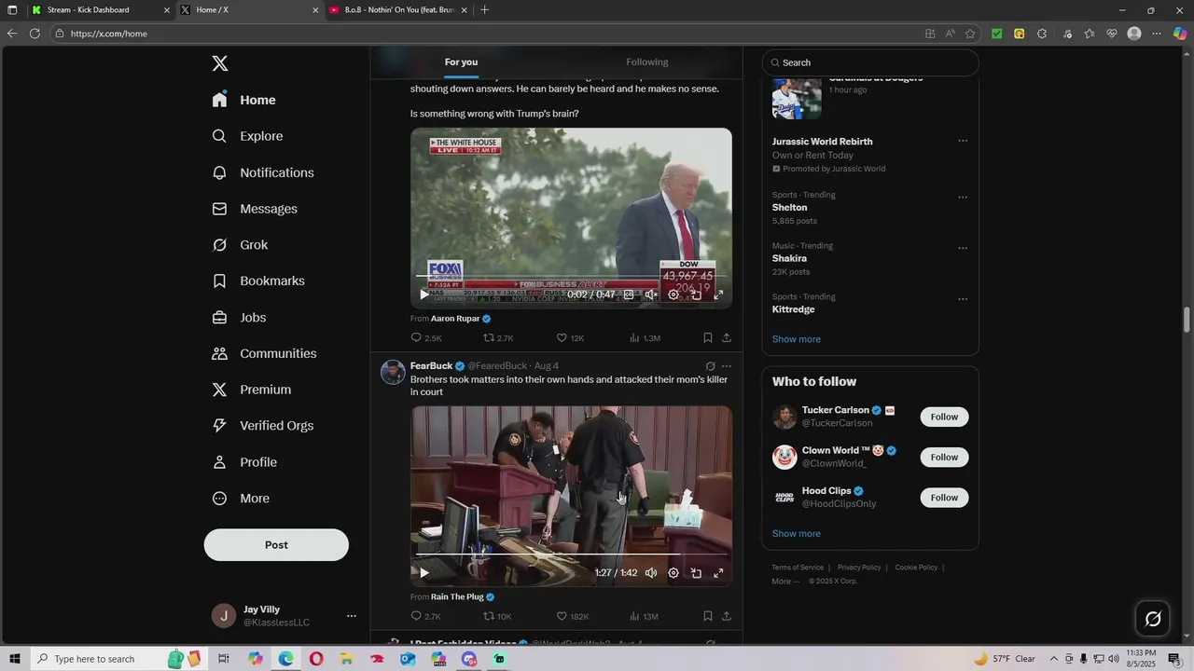Like the post with 182K likes
Viewport: 1194px width, 671px height.
pyautogui.click(x=572, y=617)
